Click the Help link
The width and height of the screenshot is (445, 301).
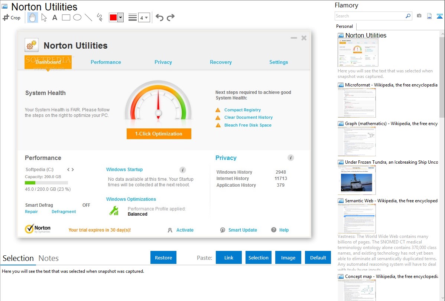pyautogui.click(x=284, y=230)
